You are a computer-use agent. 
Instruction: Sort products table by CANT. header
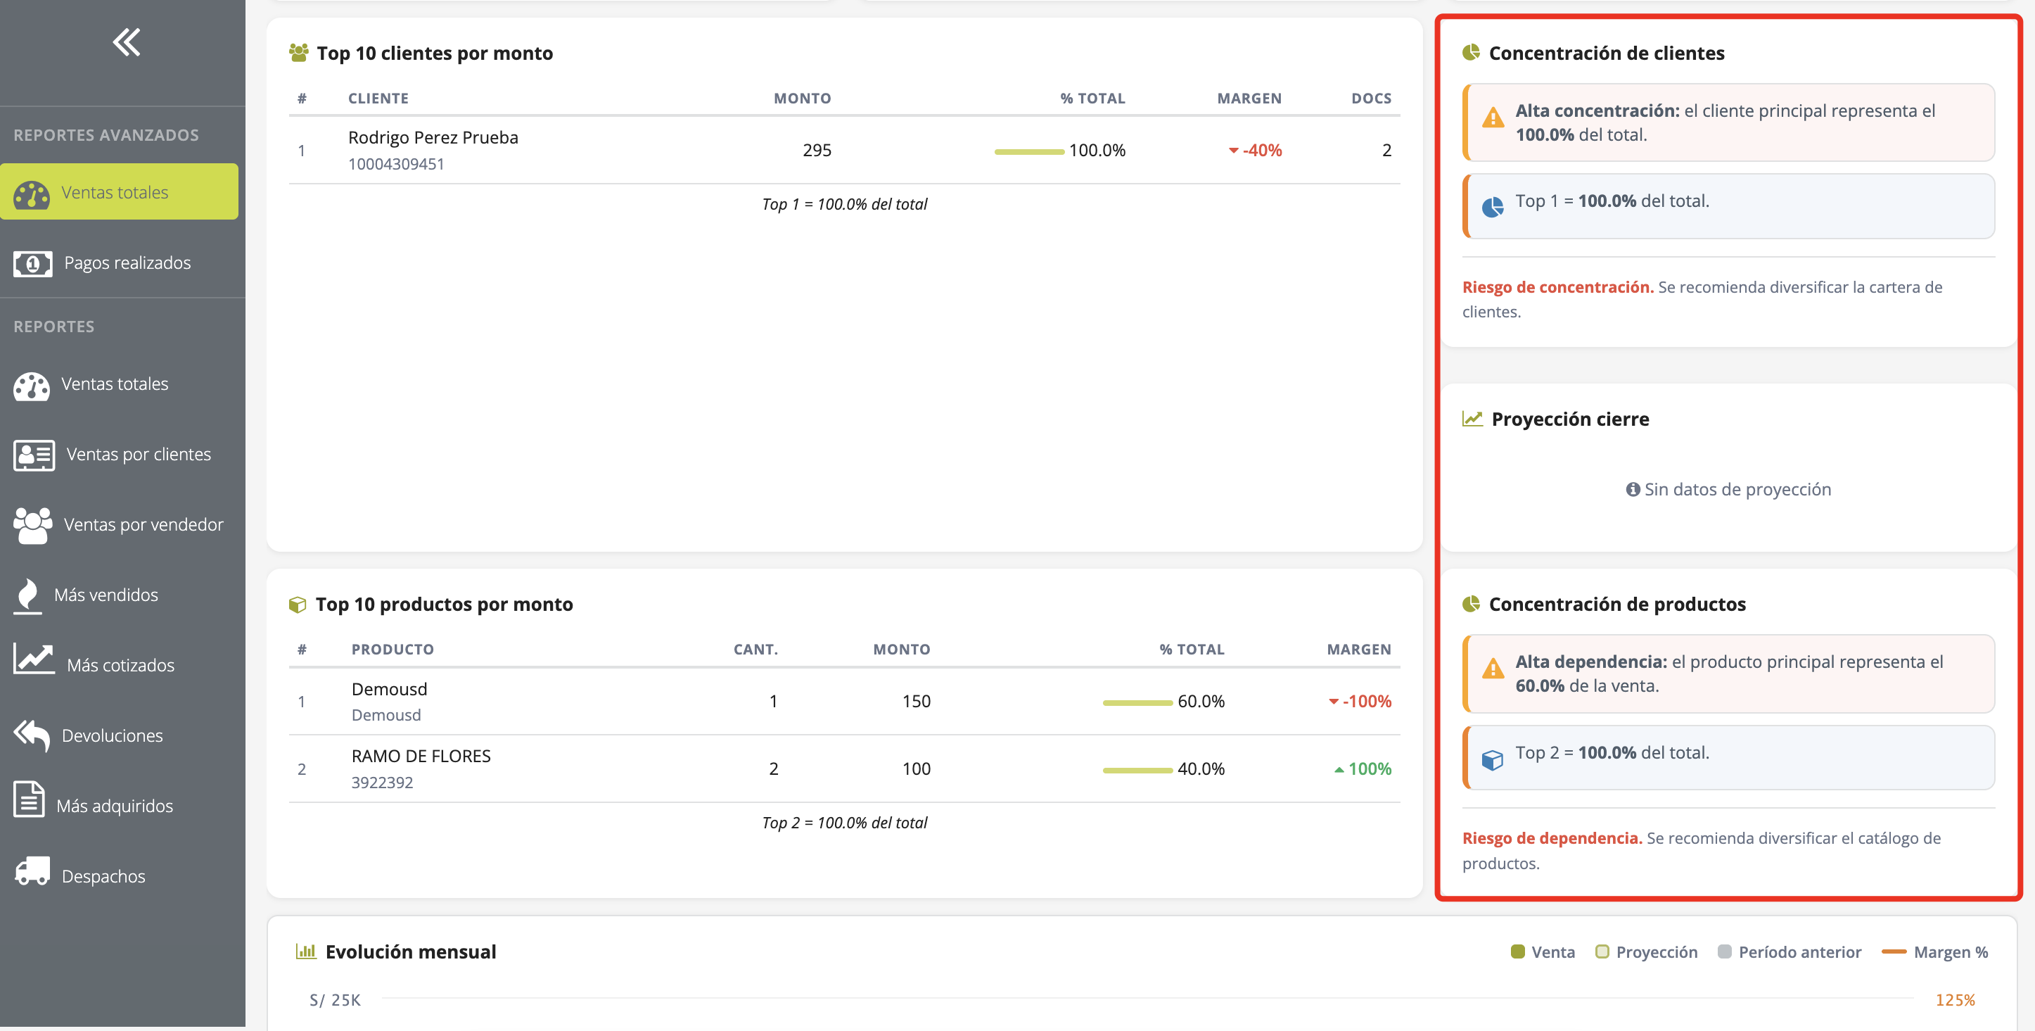pos(755,649)
